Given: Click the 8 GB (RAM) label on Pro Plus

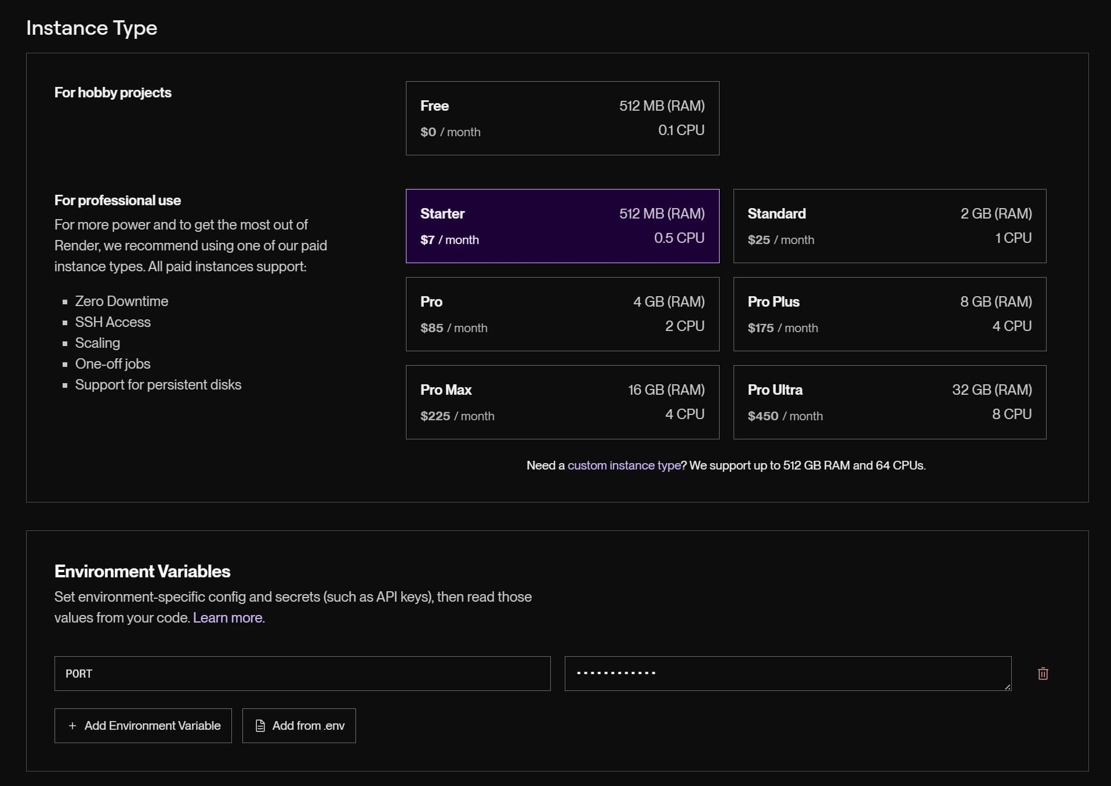Looking at the screenshot, I should [996, 302].
